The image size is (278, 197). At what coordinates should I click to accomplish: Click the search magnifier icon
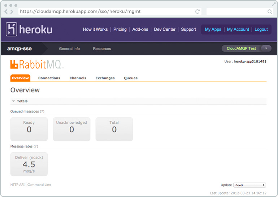tap(270, 12)
